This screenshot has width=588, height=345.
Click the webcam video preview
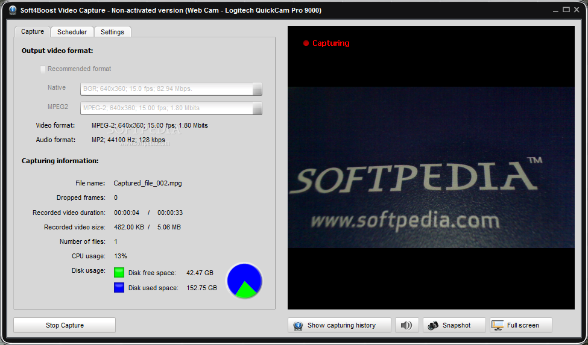tap(431, 167)
